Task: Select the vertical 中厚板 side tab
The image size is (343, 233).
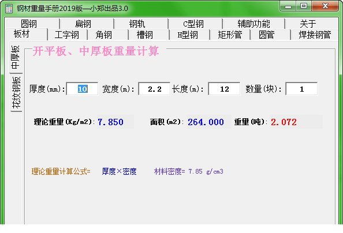Action: click(x=16, y=57)
